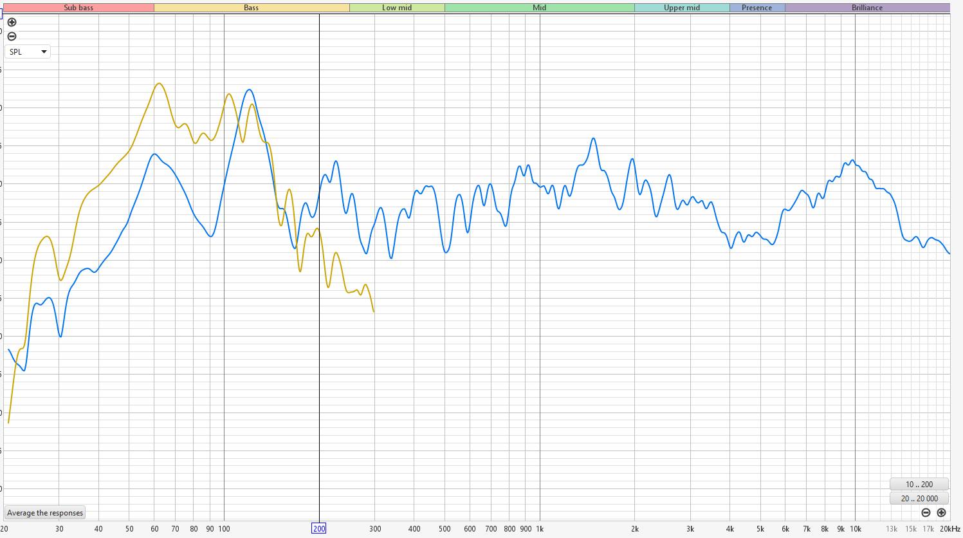Zoom in horizontally using bottom-right plus icon

click(941, 513)
